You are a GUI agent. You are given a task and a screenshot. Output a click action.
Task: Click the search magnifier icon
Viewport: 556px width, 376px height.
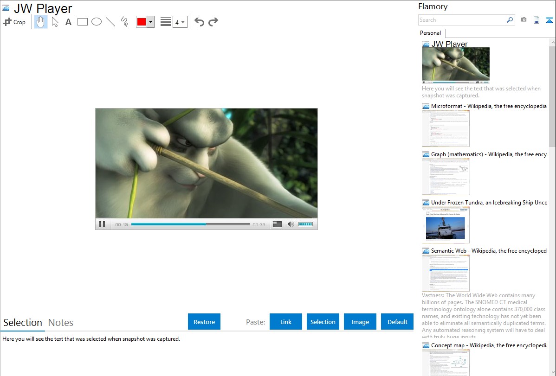pos(510,20)
